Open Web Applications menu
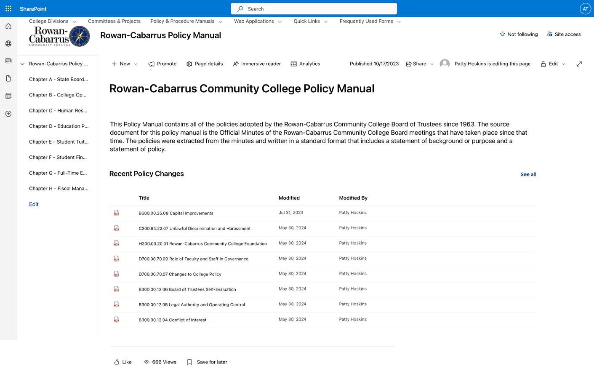 (x=254, y=21)
